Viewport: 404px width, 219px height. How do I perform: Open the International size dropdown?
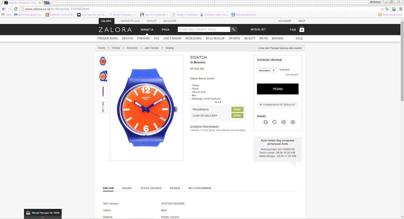pos(266,70)
